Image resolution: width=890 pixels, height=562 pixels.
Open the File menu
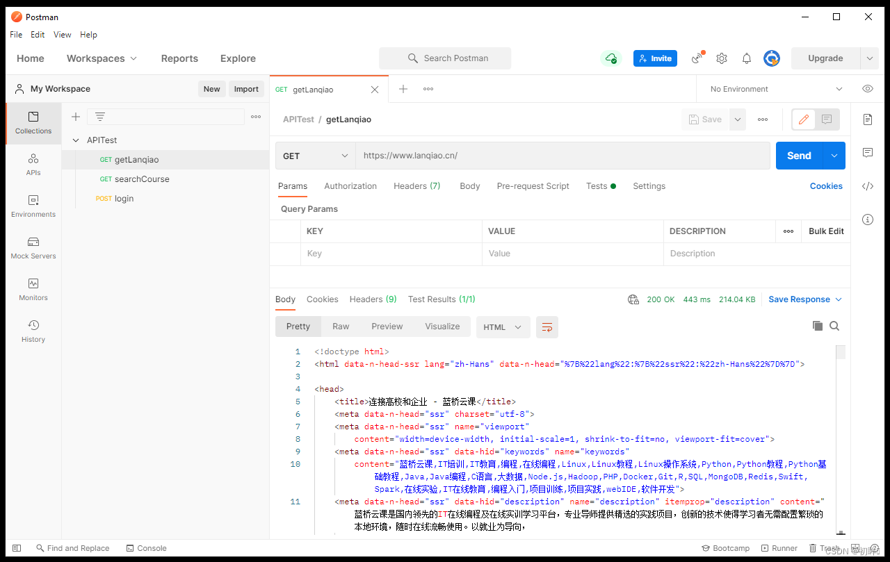[16, 35]
